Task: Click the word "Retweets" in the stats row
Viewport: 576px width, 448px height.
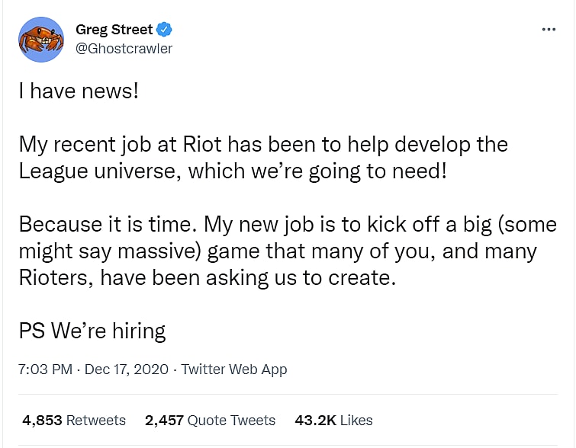Action: pos(96,420)
